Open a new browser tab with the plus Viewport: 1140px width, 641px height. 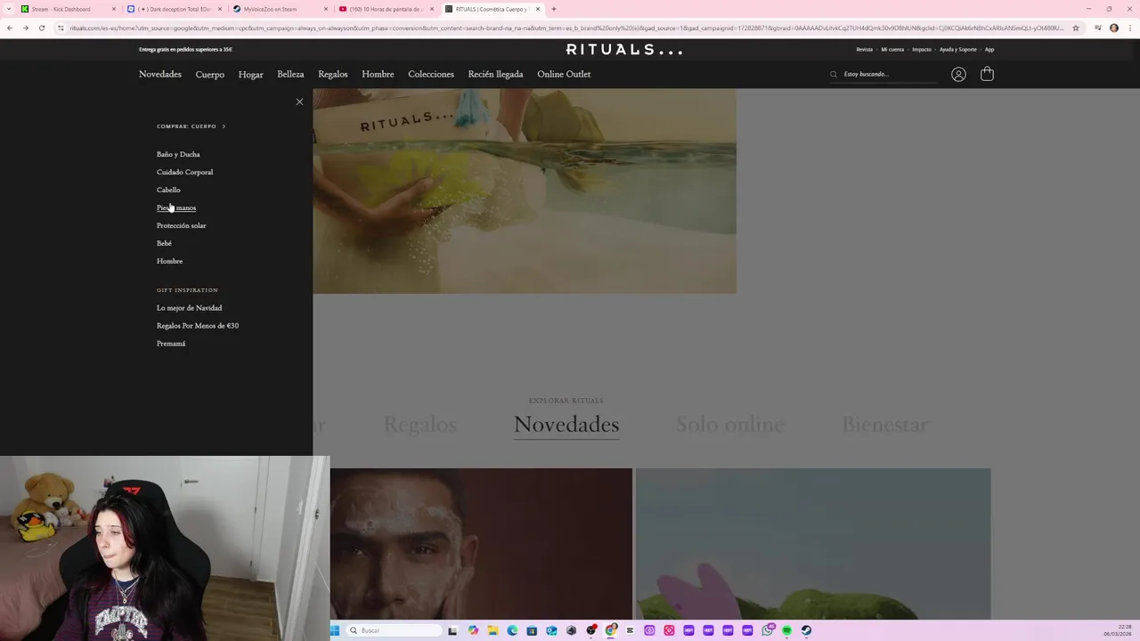click(554, 9)
